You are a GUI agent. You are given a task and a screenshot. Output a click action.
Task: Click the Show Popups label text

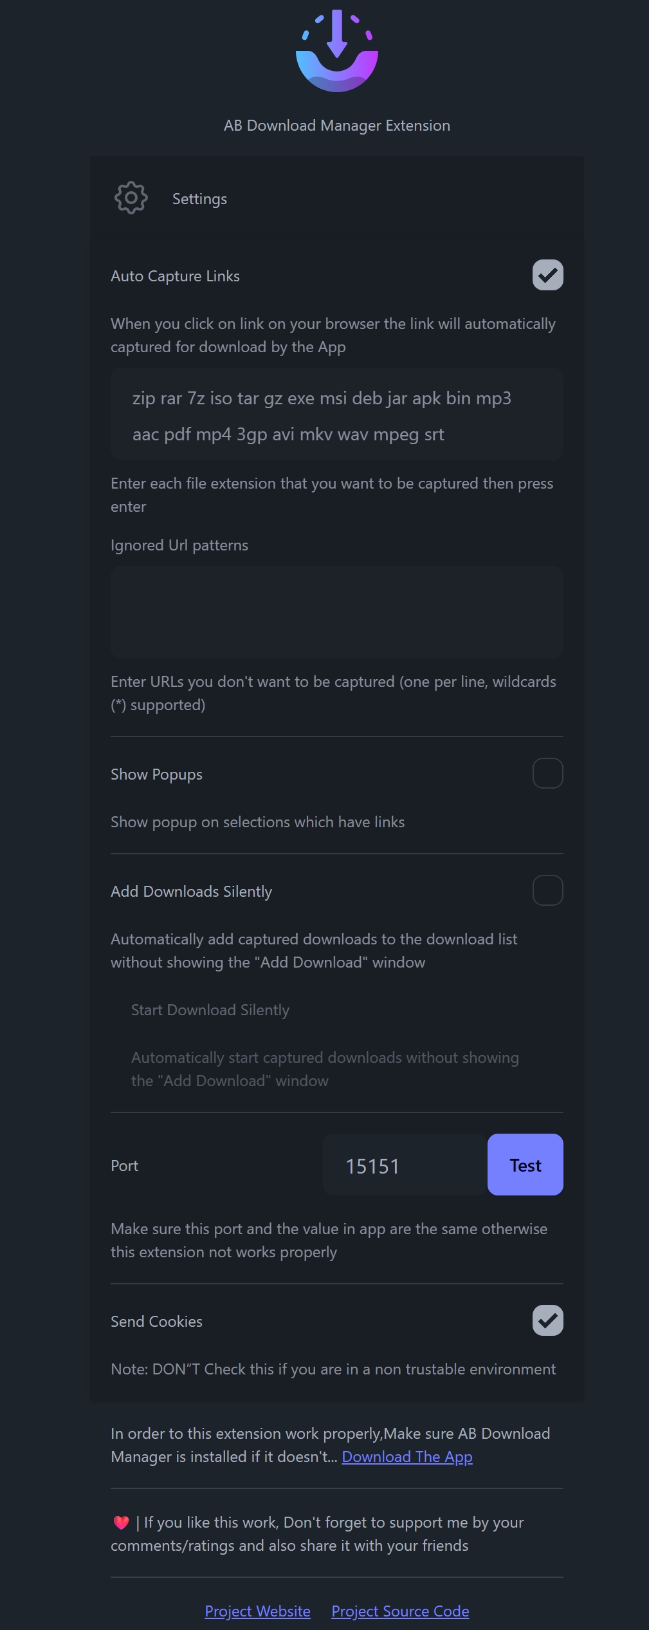click(x=156, y=774)
